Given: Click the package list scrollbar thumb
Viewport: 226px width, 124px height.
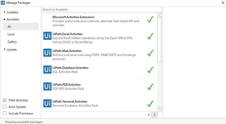Looking at the screenshot, I should click(159, 40).
